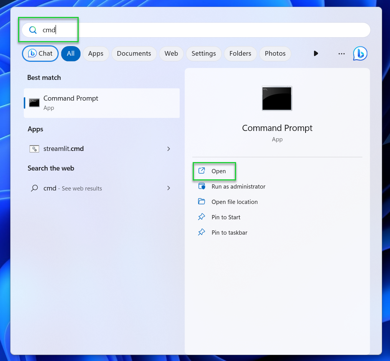Open the Photos filter
The height and width of the screenshot is (361, 390).
275,53
